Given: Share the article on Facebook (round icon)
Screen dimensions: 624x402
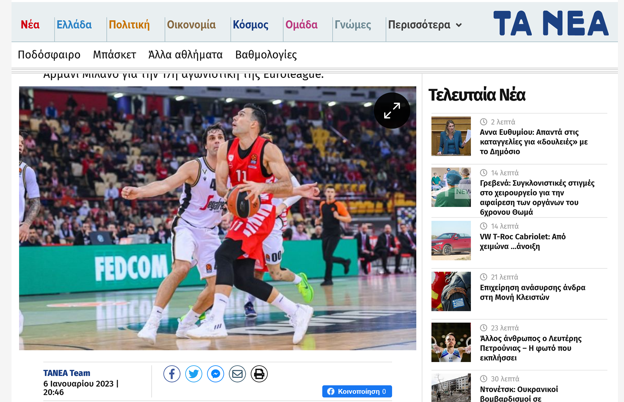Looking at the screenshot, I should click(172, 374).
